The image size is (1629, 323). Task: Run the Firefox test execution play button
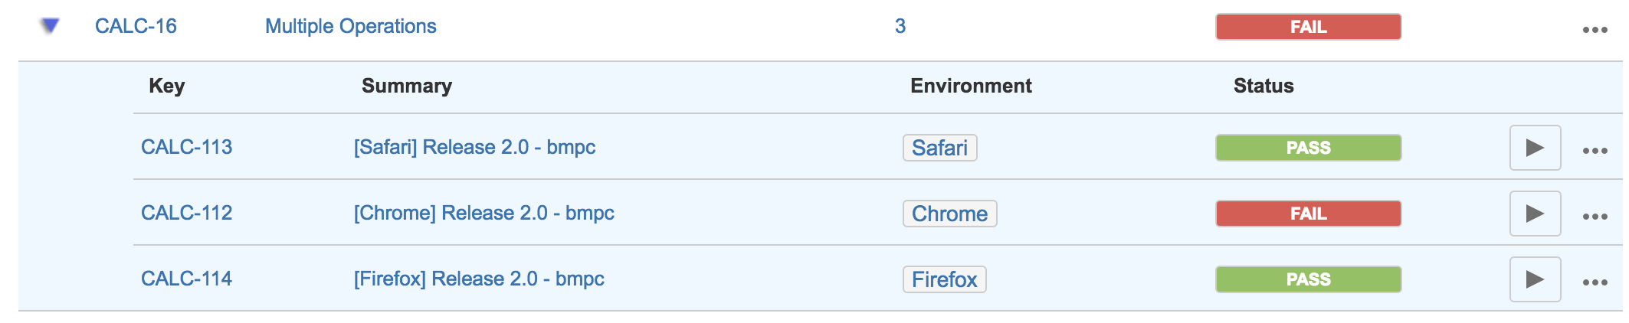click(1535, 279)
